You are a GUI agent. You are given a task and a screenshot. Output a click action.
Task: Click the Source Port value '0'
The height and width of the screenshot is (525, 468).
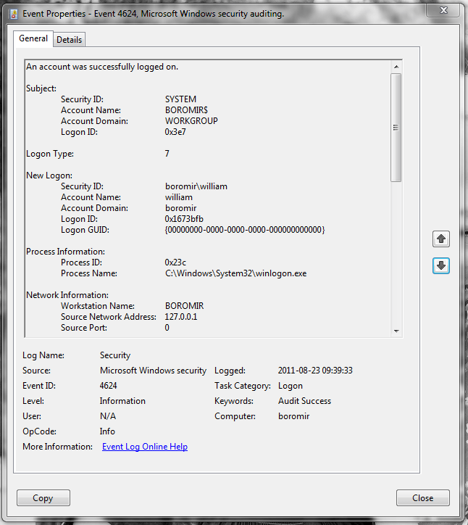coord(167,328)
